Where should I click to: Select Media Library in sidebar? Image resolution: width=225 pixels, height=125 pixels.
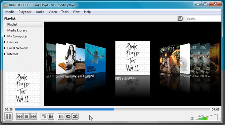(17, 30)
